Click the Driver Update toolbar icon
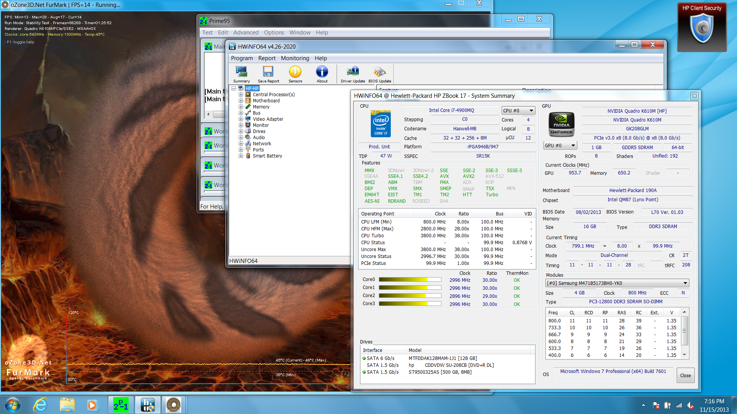Screen dimensions: 737x414 click(353, 74)
